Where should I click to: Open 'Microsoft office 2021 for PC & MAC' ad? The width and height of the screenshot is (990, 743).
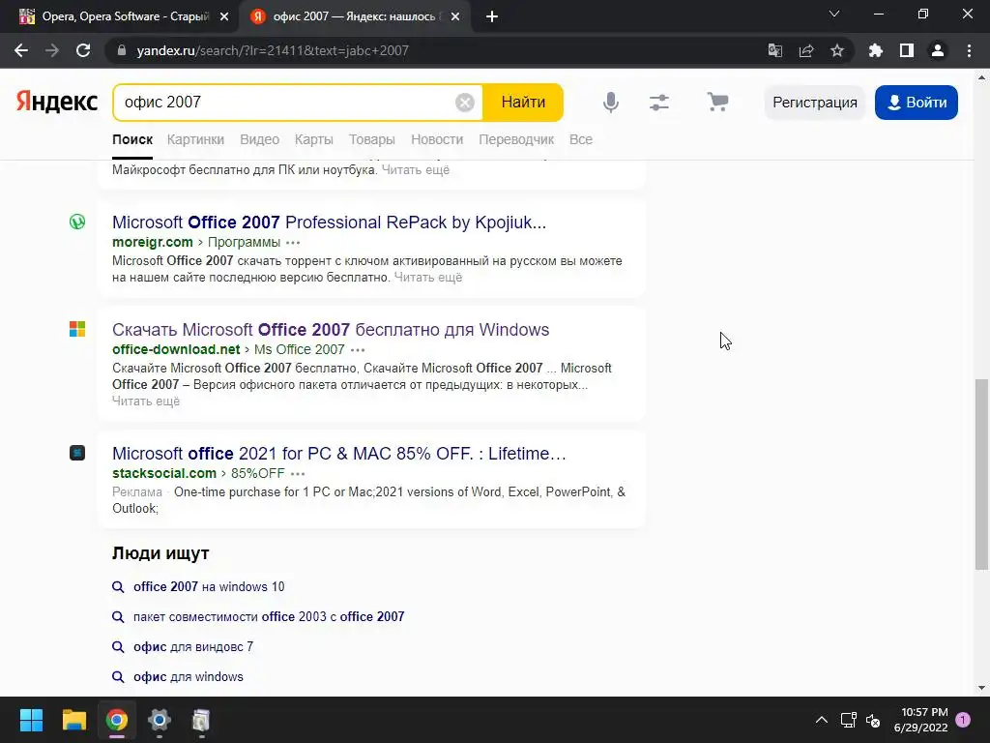339,454
